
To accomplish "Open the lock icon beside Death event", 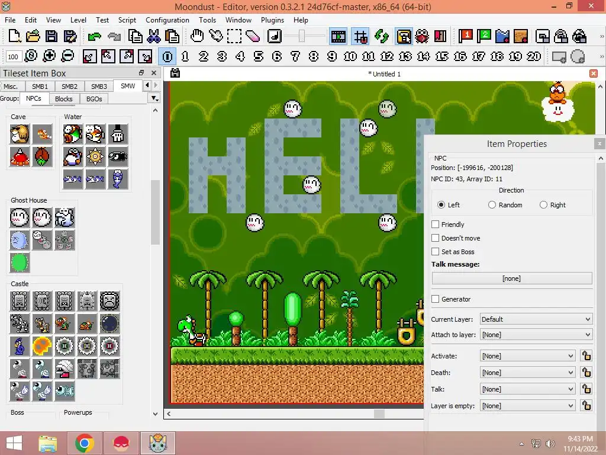I will (586, 372).
